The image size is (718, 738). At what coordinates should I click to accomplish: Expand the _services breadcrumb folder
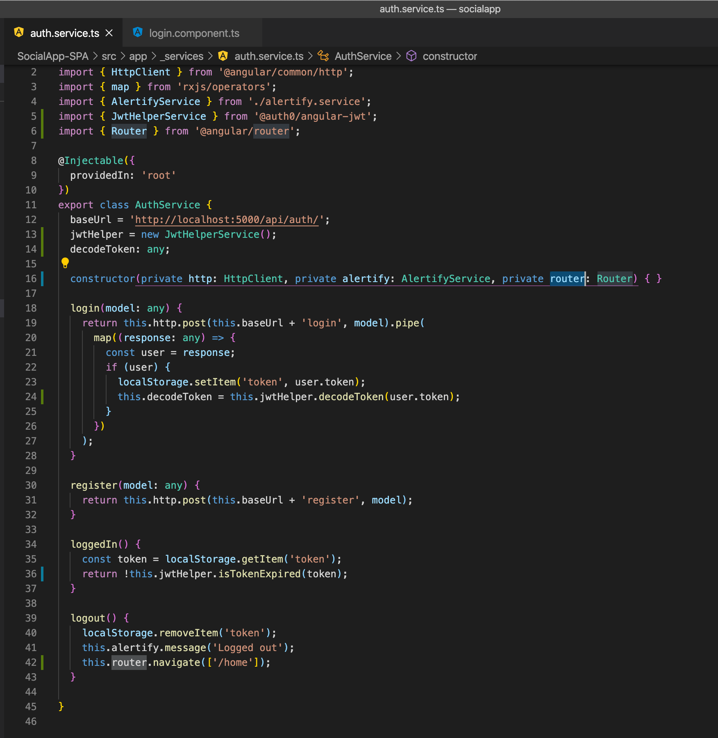(x=182, y=56)
